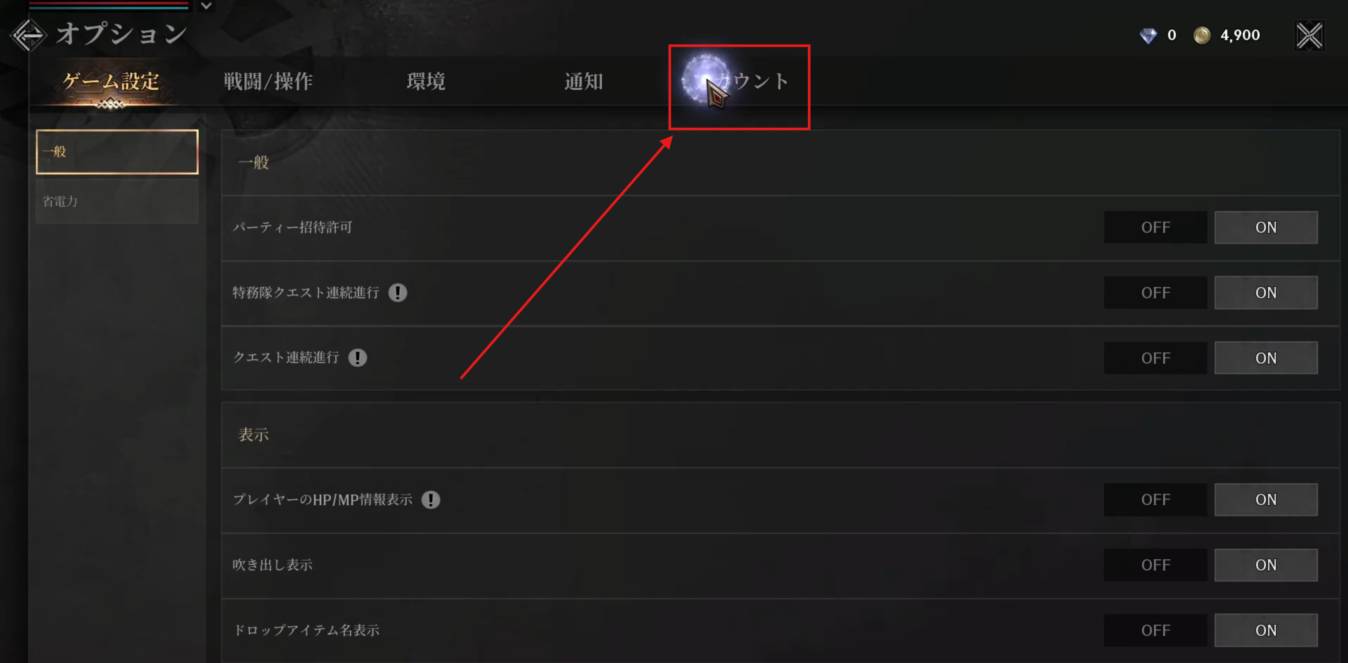
Task: Click the info icon next to クエスト連続進行
Action: coord(358,358)
